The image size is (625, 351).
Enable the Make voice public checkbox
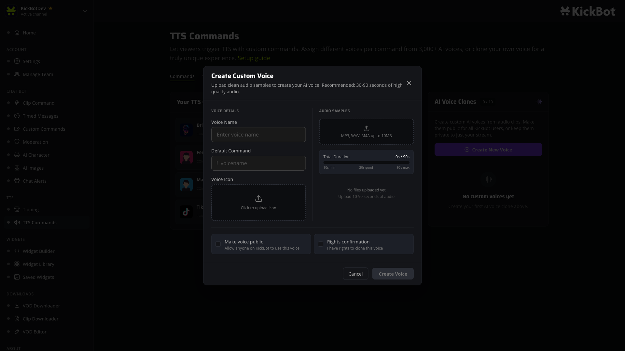[x=218, y=244]
